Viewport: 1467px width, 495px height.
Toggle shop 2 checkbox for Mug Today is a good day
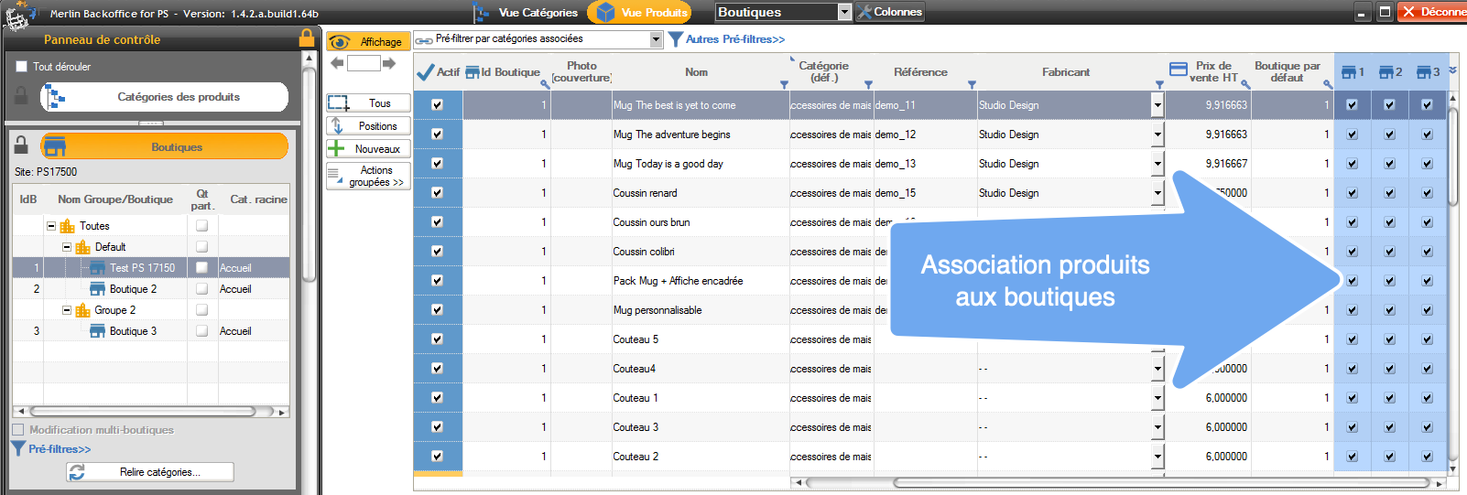click(1389, 164)
